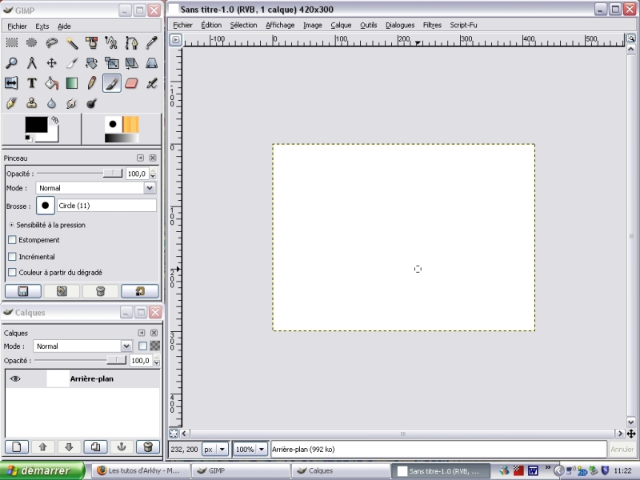
Task: Open the Sélection menu
Action: pos(243,25)
